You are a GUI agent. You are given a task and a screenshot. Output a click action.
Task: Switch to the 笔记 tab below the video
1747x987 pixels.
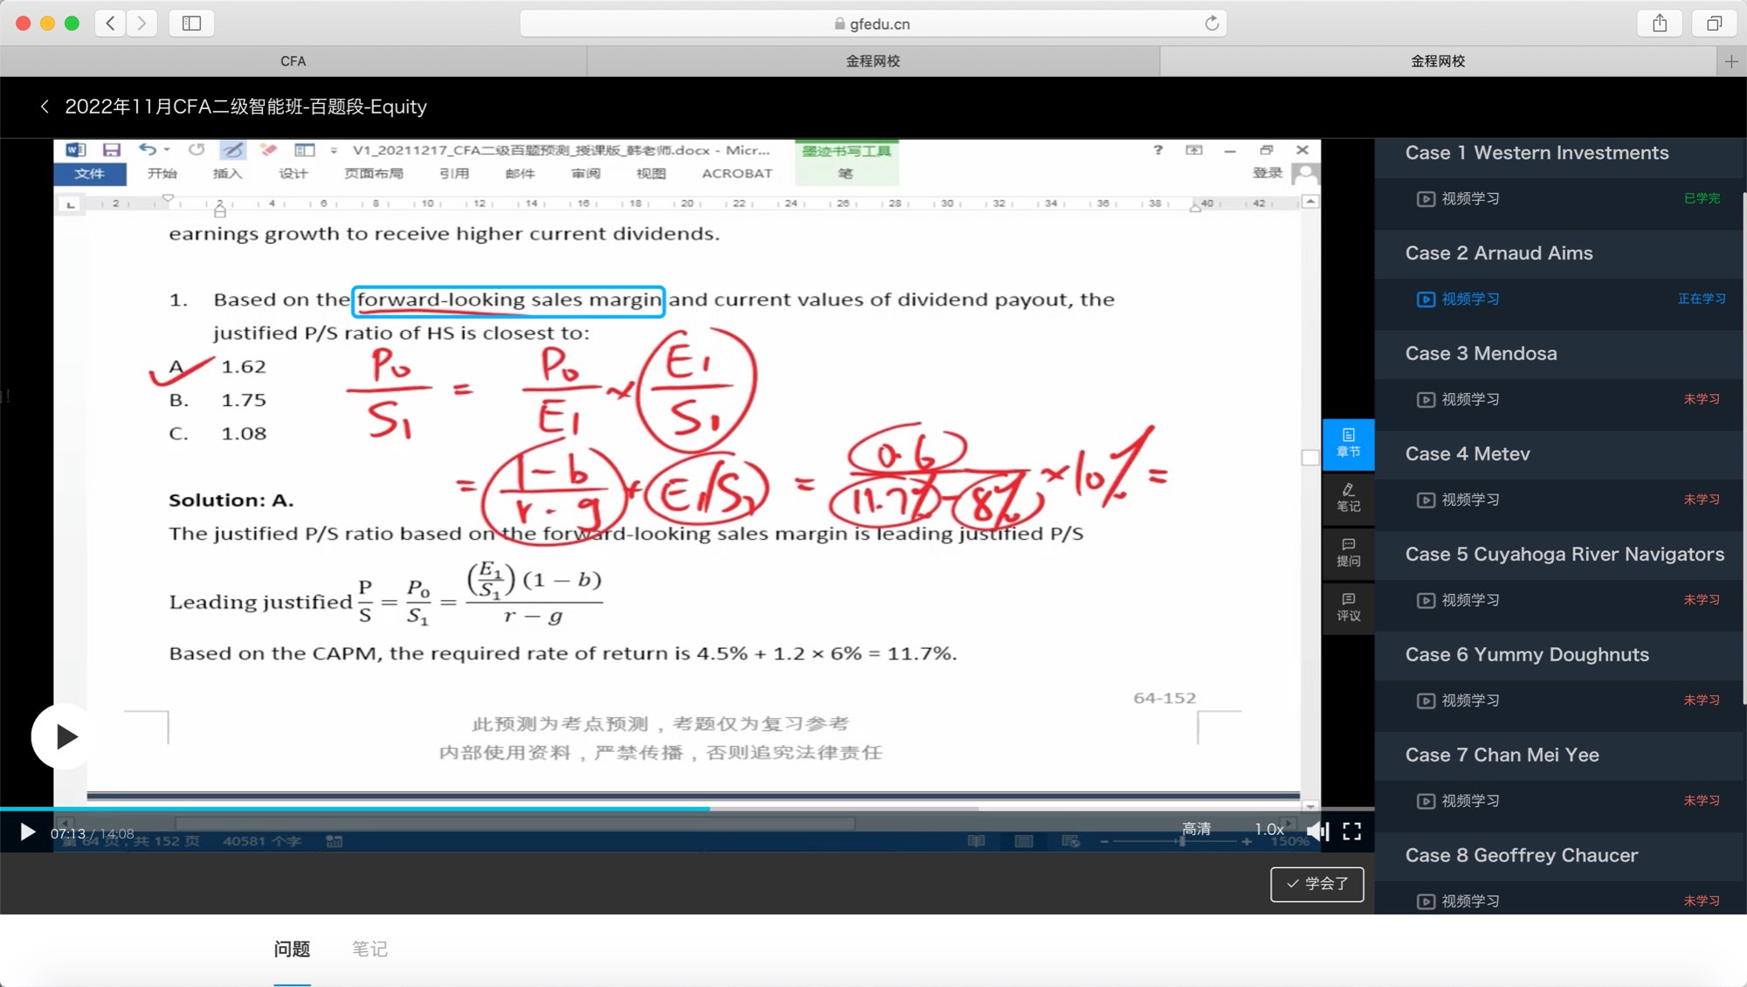tap(369, 949)
